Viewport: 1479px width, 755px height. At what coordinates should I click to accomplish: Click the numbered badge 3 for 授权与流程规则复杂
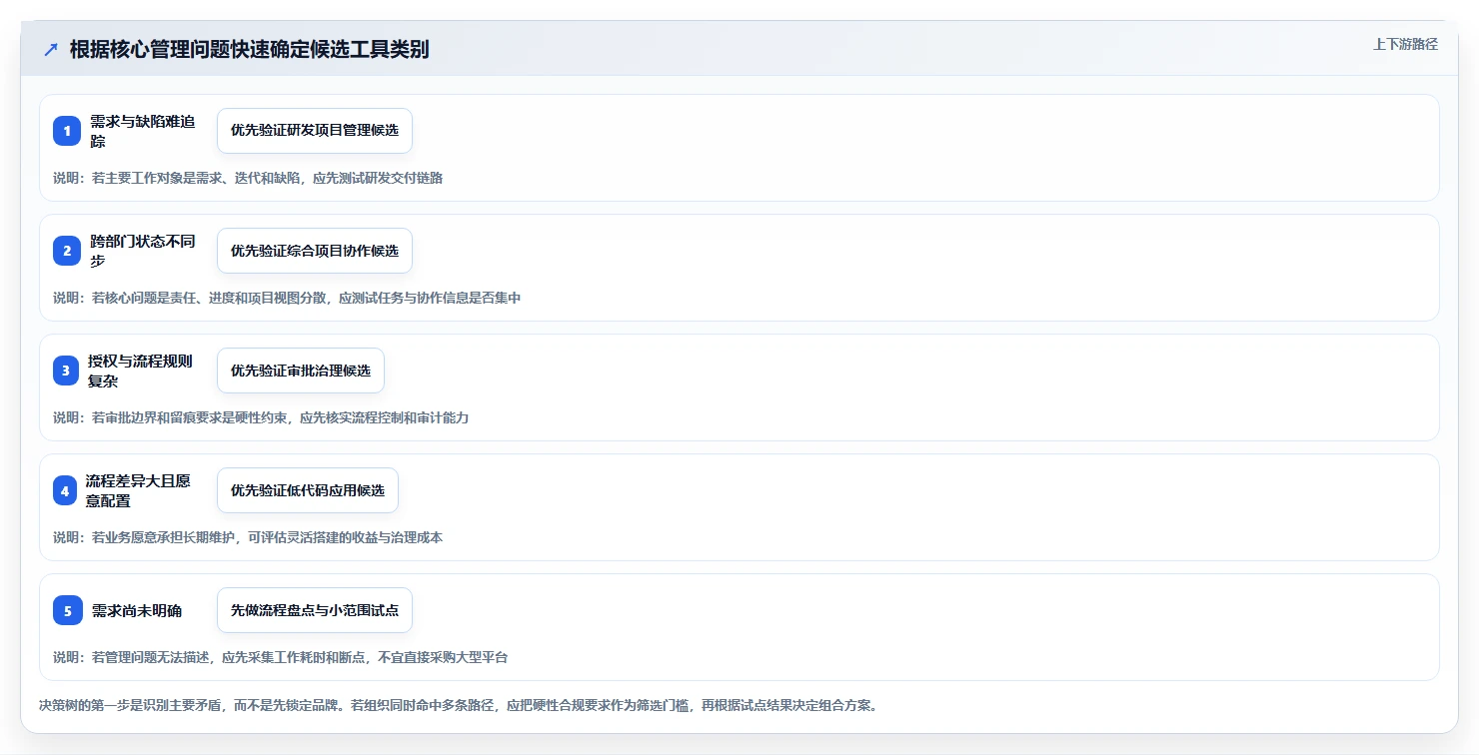click(x=66, y=371)
